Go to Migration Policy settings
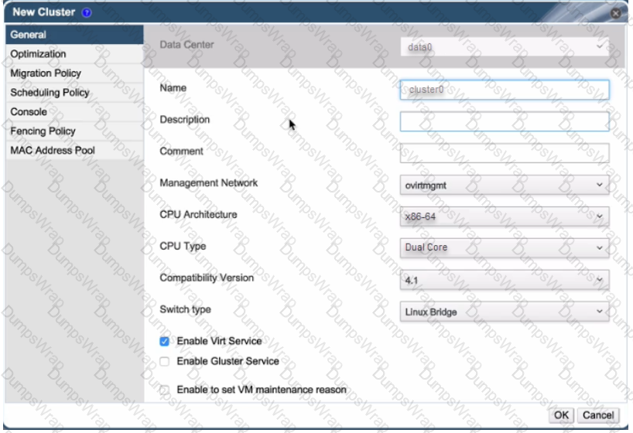633x433 pixels. click(75, 73)
